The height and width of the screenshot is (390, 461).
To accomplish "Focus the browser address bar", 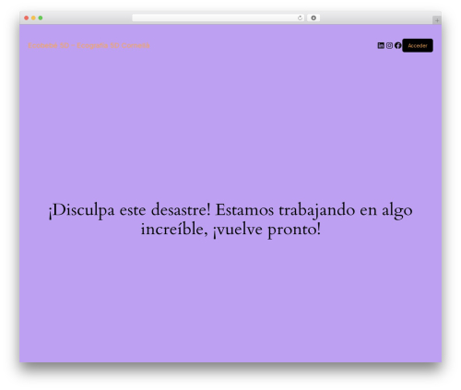I will click(x=219, y=18).
